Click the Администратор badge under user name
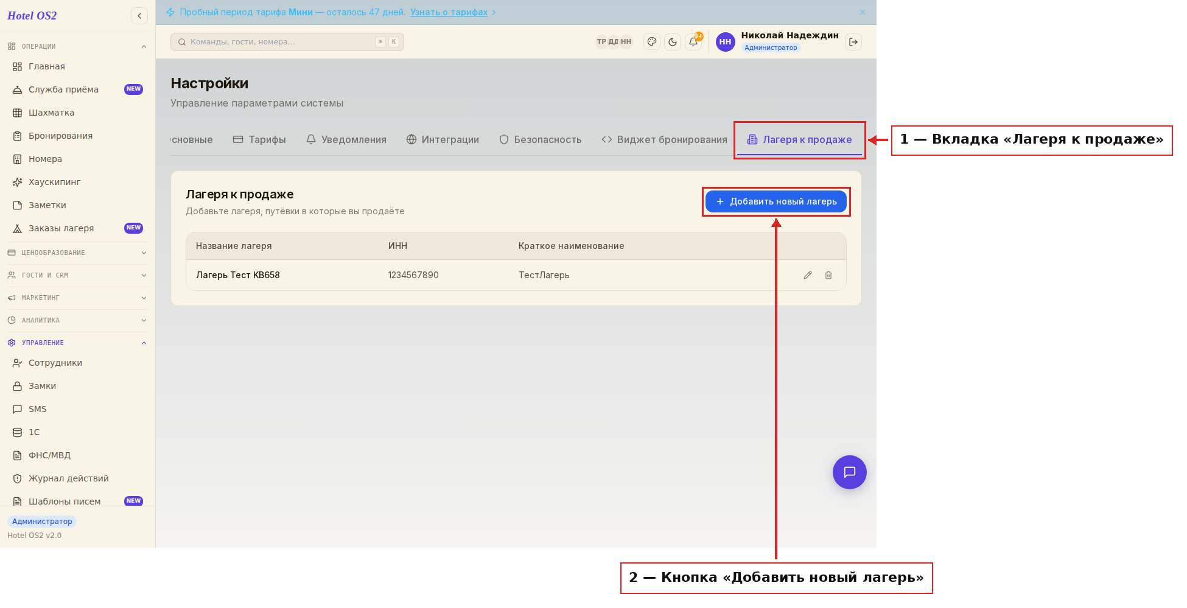This screenshot has width=1187, height=608. [x=771, y=47]
